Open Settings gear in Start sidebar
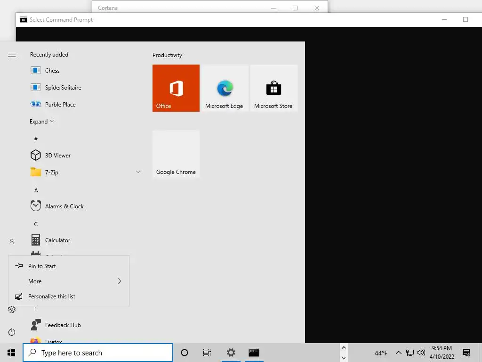This screenshot has height=362, width=482. click(x=12, y=309)
